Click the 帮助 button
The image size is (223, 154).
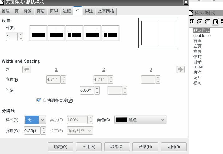point(145,147)
